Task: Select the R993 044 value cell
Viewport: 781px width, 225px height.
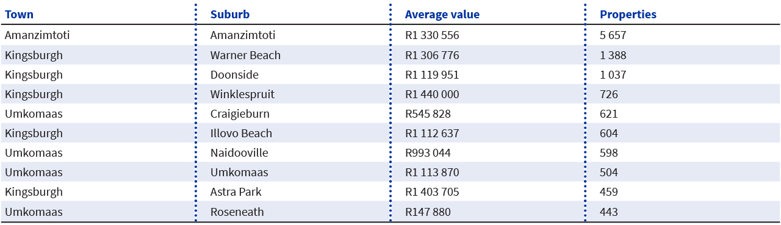Action: (x=428, y=152)
